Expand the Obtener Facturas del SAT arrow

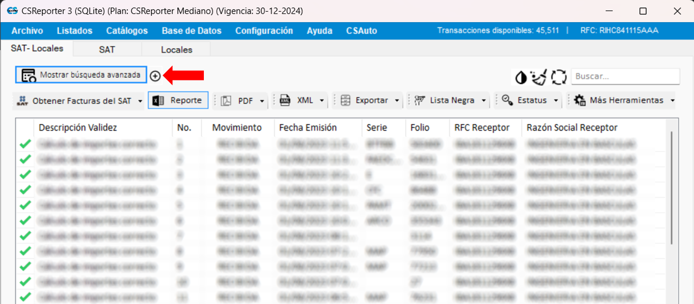[x=140, y=101]
